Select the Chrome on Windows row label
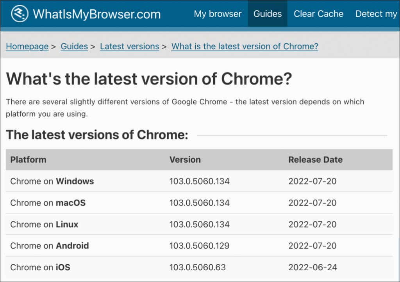400x282 pixels. [52, 181]
